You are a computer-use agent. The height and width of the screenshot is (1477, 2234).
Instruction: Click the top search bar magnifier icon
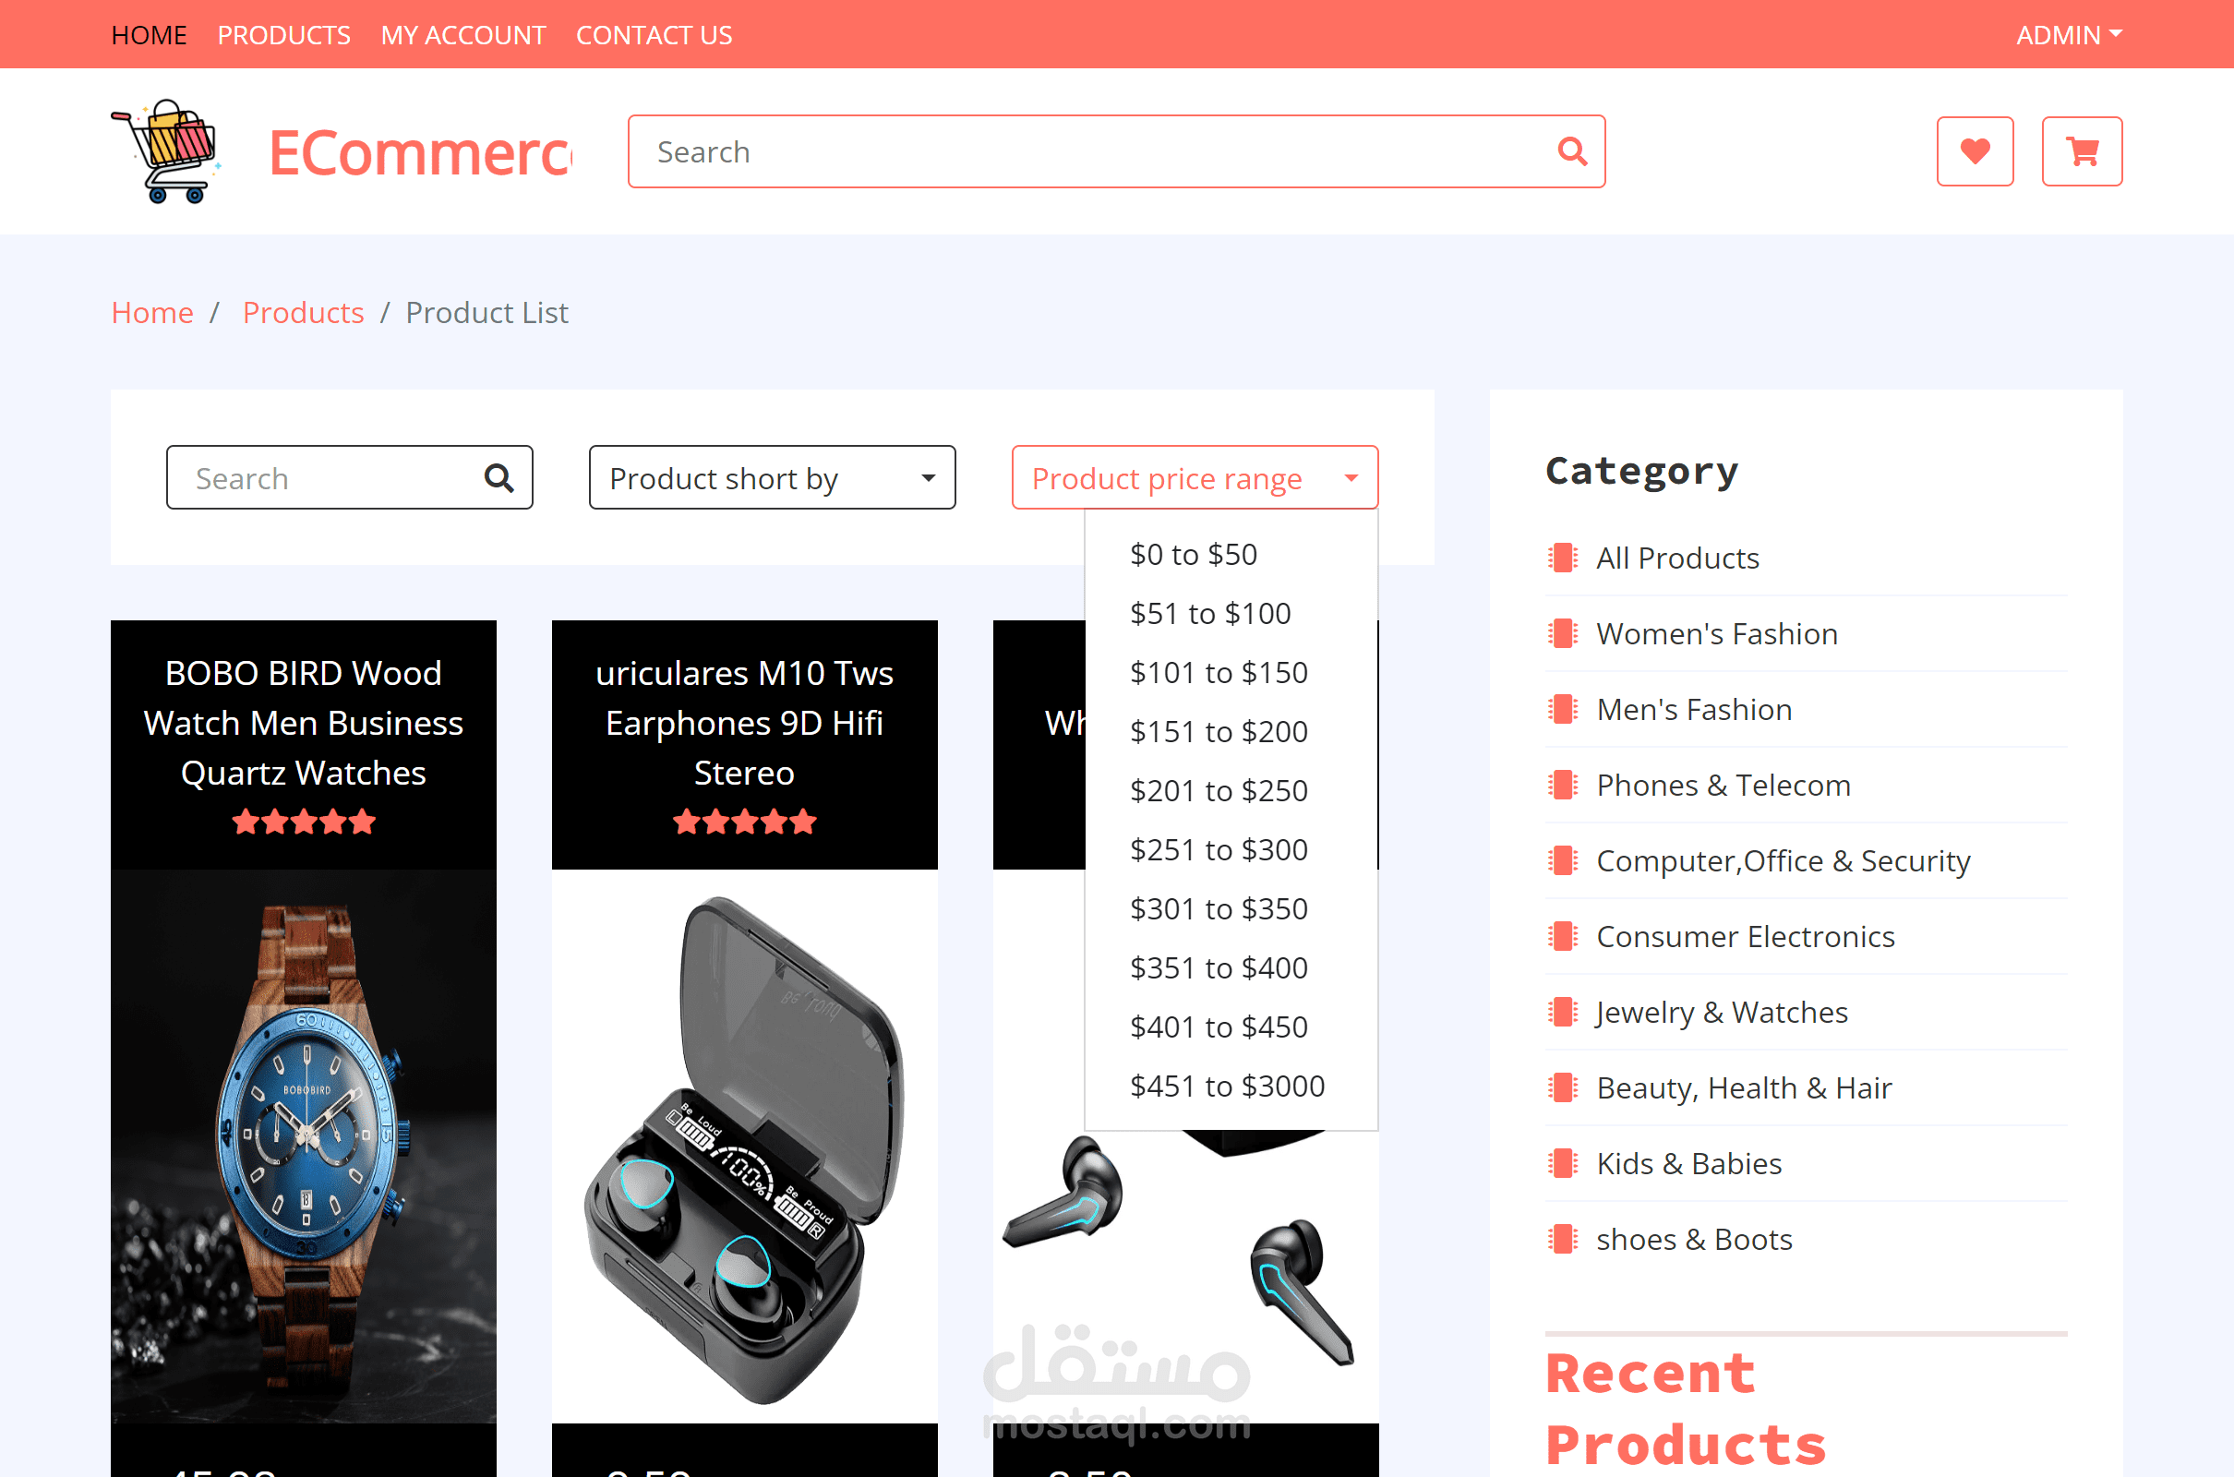click(1571, 151)
